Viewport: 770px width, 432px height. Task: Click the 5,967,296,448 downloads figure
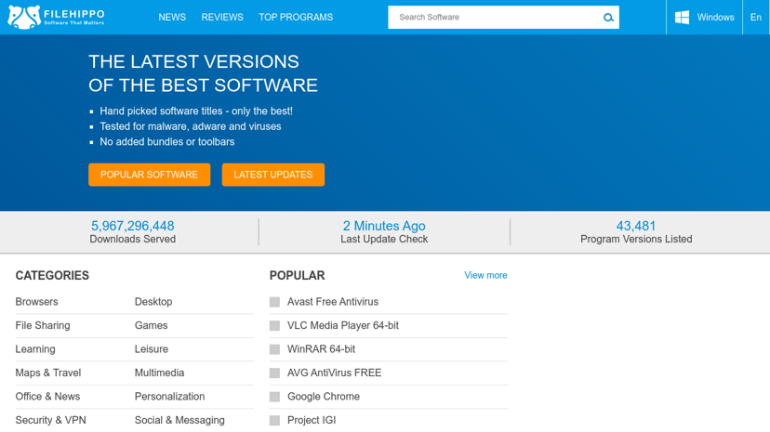(133, 226)
